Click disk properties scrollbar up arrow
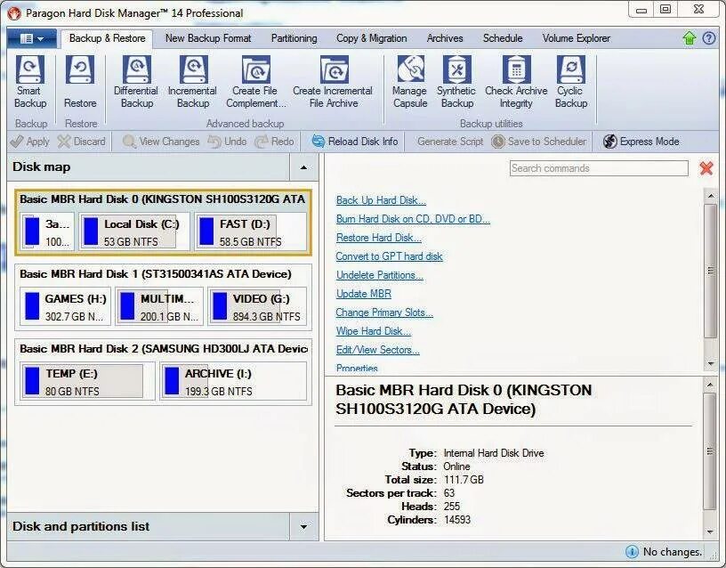726x568 pixels. click(710, 385)
